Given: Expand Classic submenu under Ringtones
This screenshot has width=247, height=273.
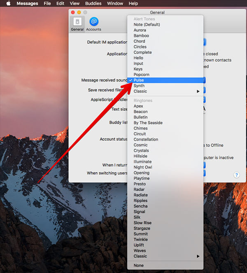Looking at the screenshot, I should tap(165, 257).
